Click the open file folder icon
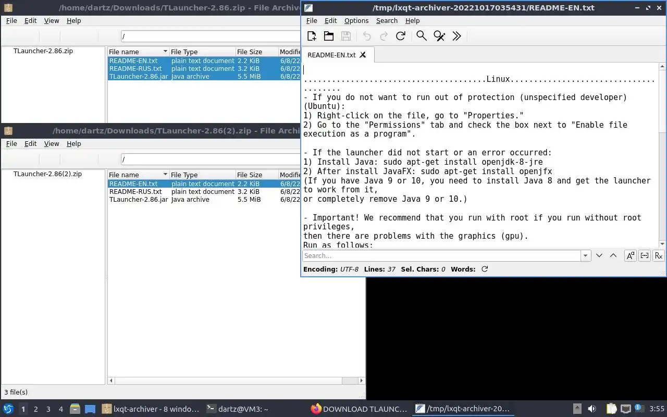 329,36
